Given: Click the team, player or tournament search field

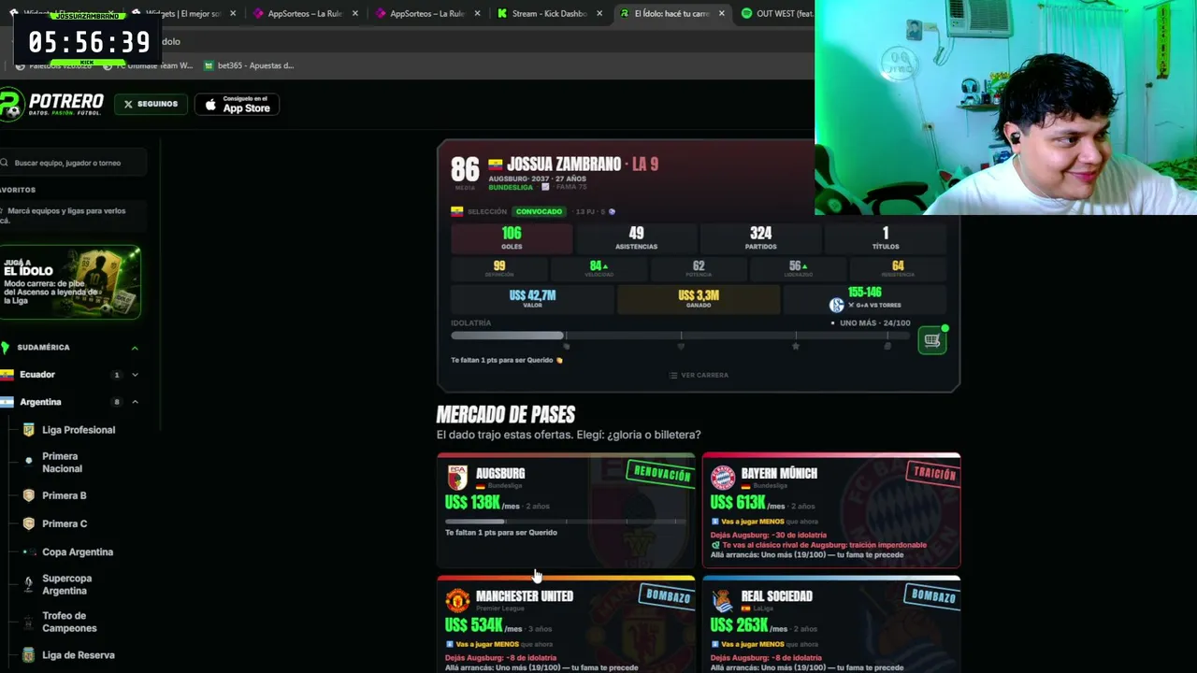Looking at the screenshot, I should [x=72, y=163].
